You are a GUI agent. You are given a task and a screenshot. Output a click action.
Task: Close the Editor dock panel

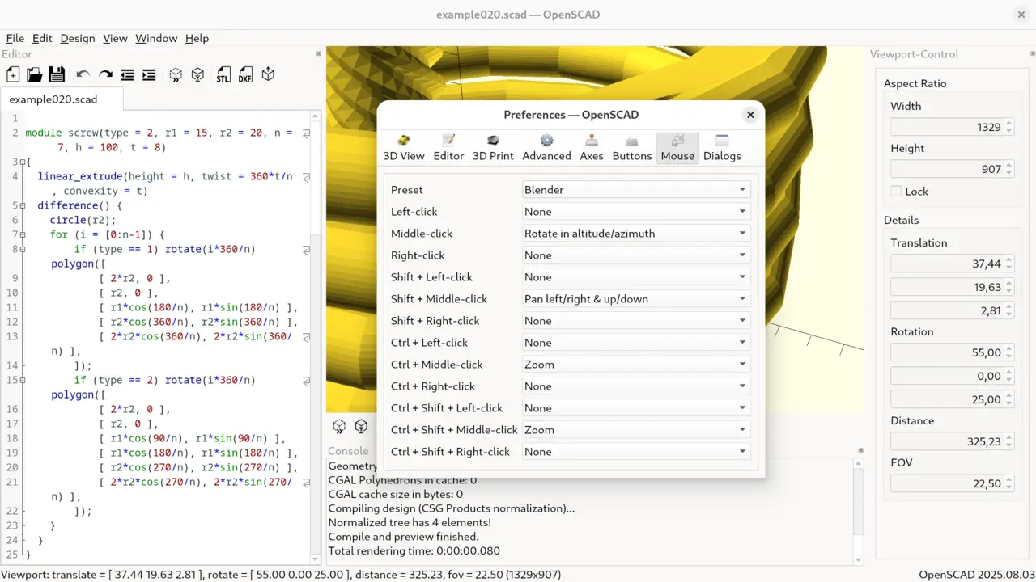coord(318,54)
